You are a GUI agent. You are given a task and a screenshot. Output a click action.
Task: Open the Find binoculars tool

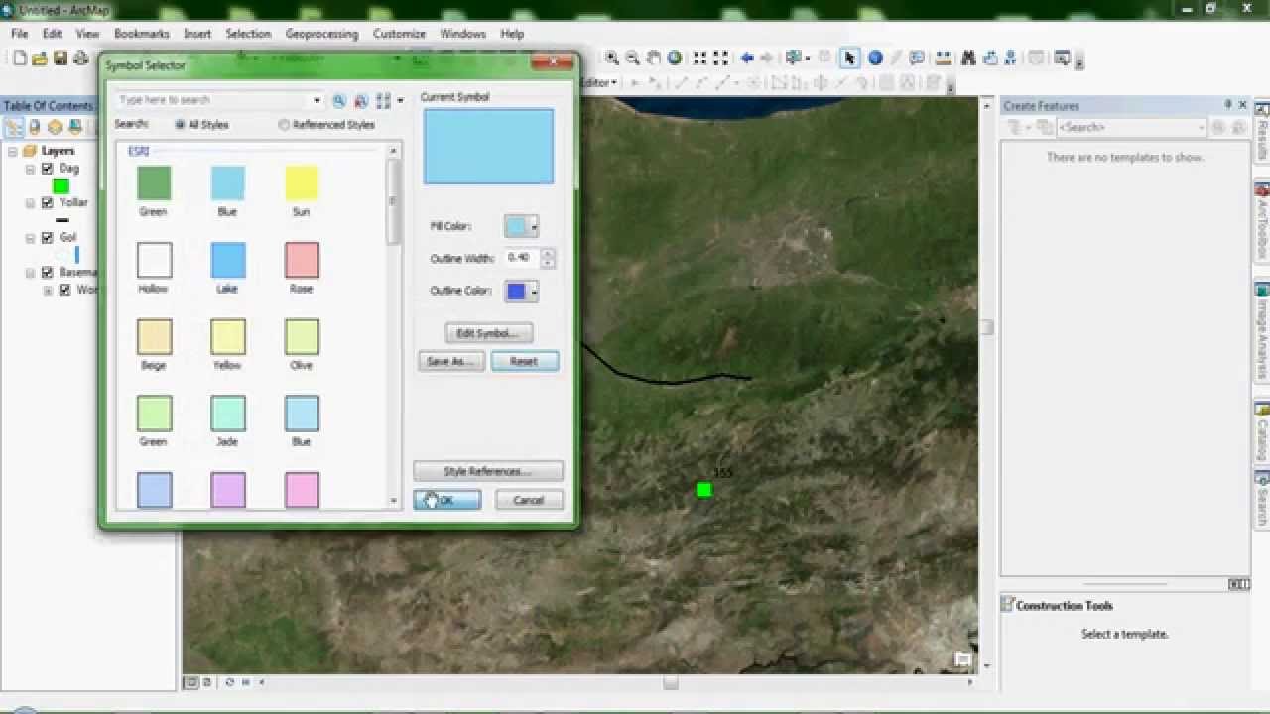(969, 58)
